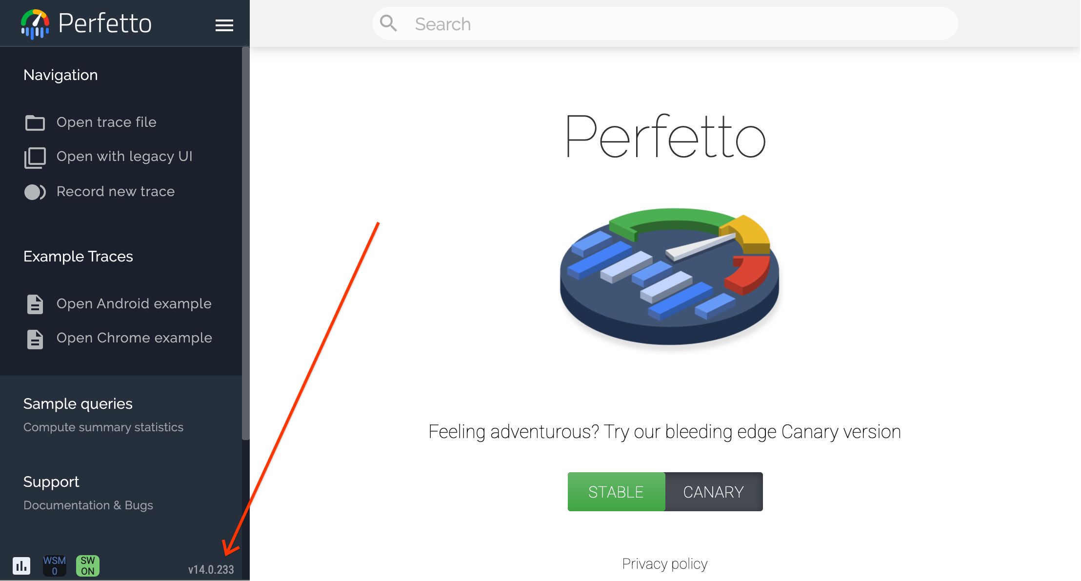Run Compute summary statistics query
Viewport: 1081px width, 581px height.
pyautogui.click(x=103, y=427)
